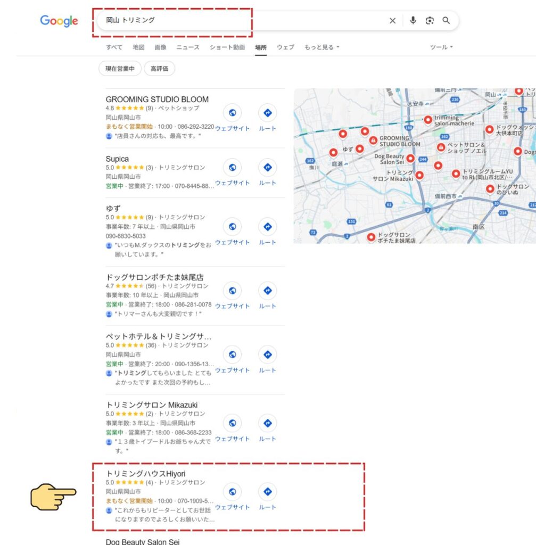
Task: Start voice search with microphone icon
Action: (413, 21)
